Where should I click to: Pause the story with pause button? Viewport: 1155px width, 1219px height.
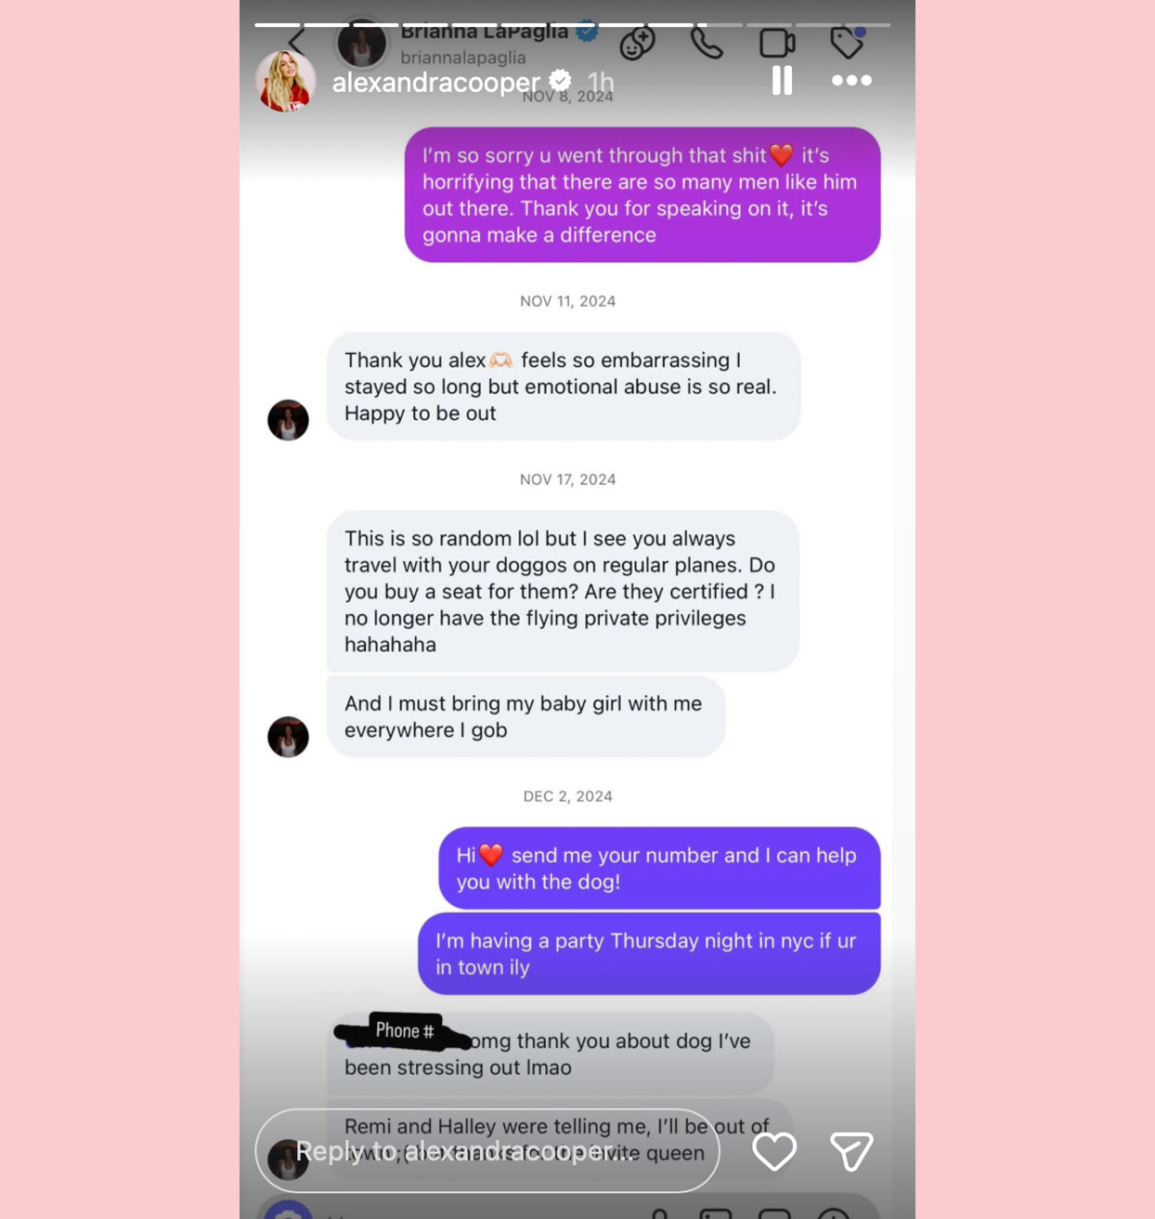tap(783, 81)
